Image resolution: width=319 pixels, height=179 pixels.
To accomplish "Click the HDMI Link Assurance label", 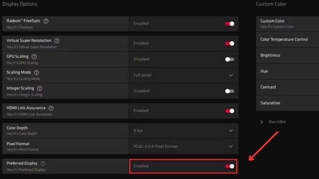I will click(x=26, y=108).
